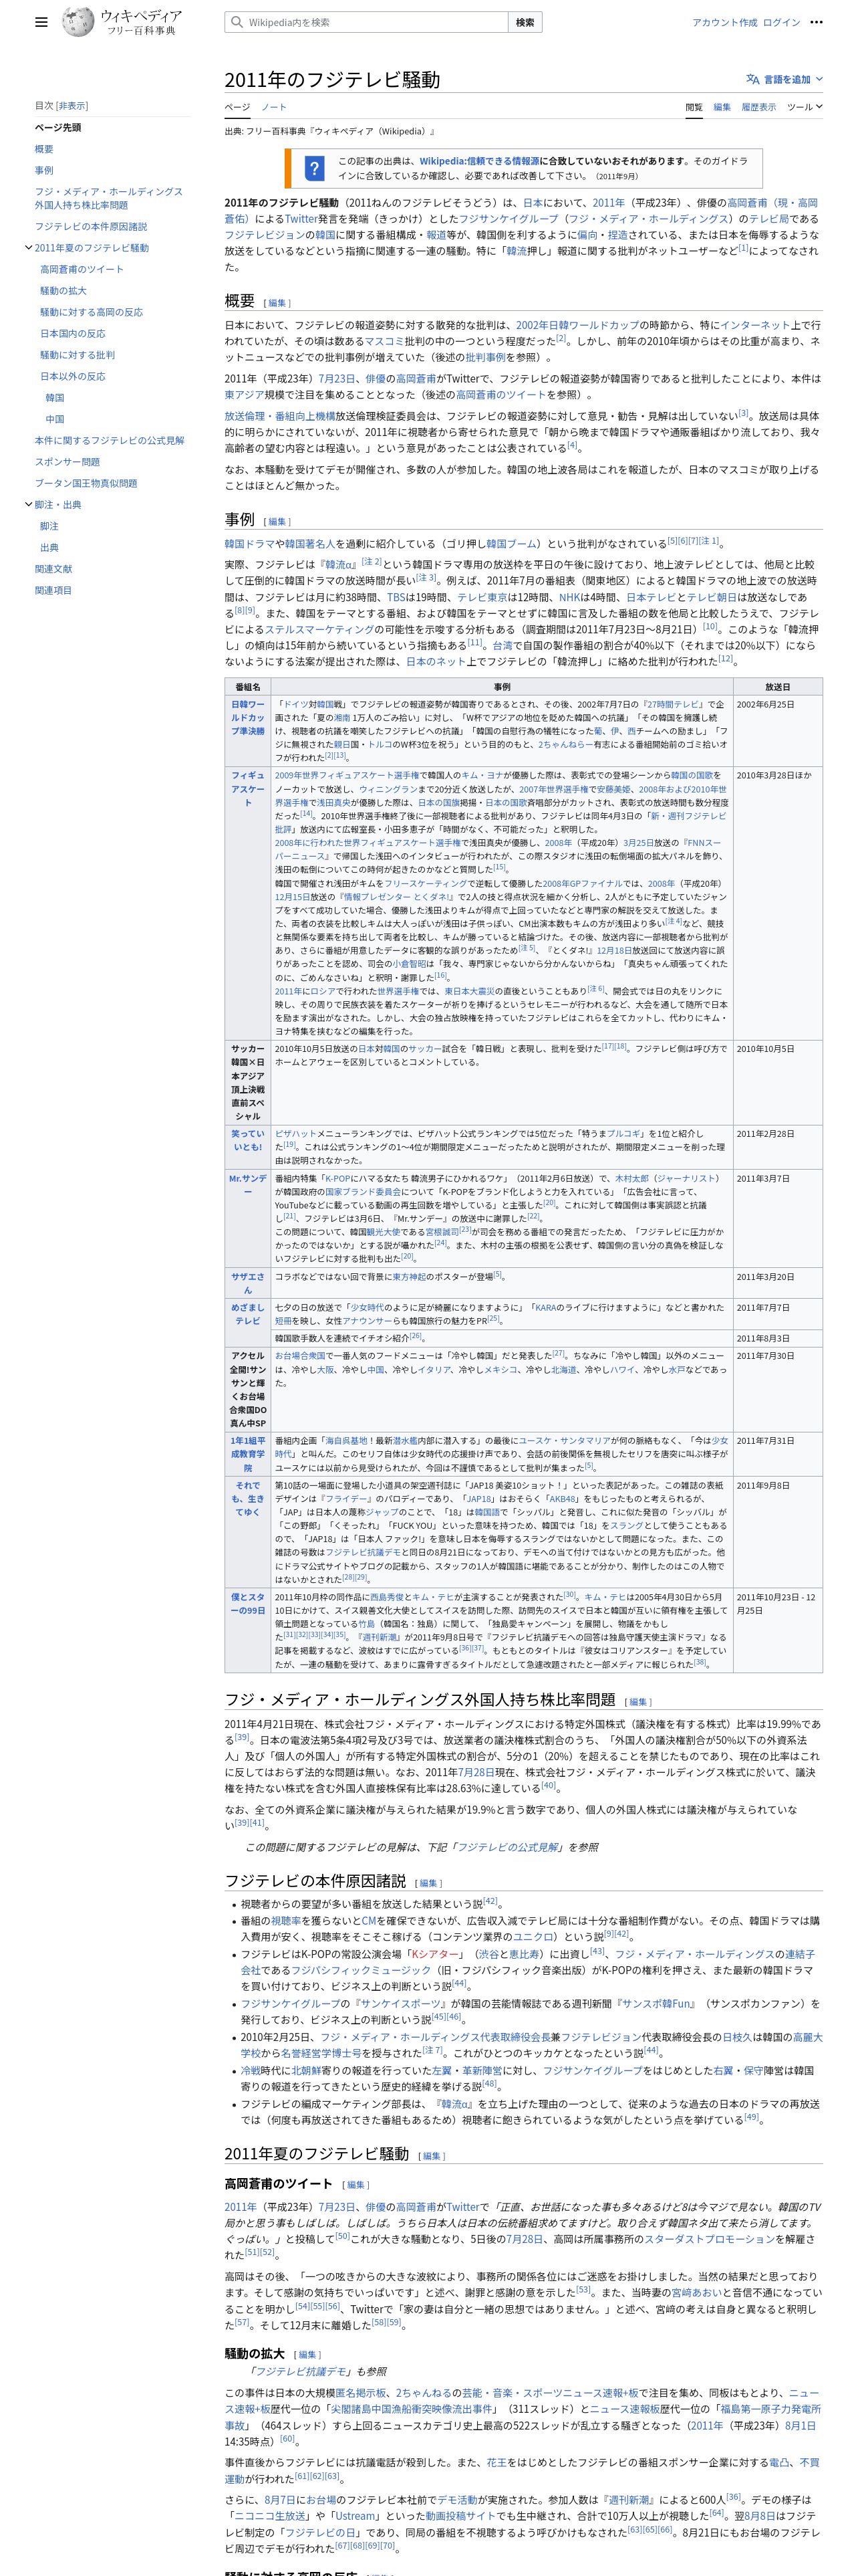Focus the Wikipedia内を検索 search field

coord(367,22)
